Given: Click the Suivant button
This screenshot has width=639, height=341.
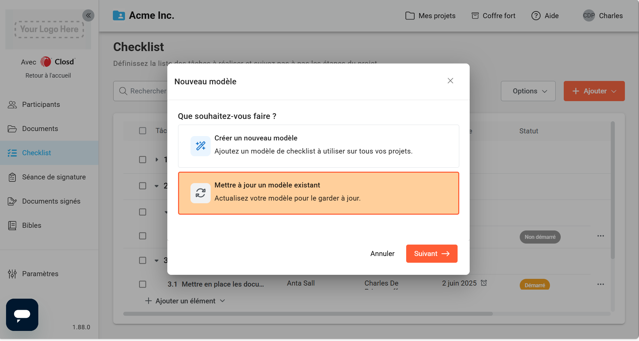Looking at the screenshot, I should point(431,254).
